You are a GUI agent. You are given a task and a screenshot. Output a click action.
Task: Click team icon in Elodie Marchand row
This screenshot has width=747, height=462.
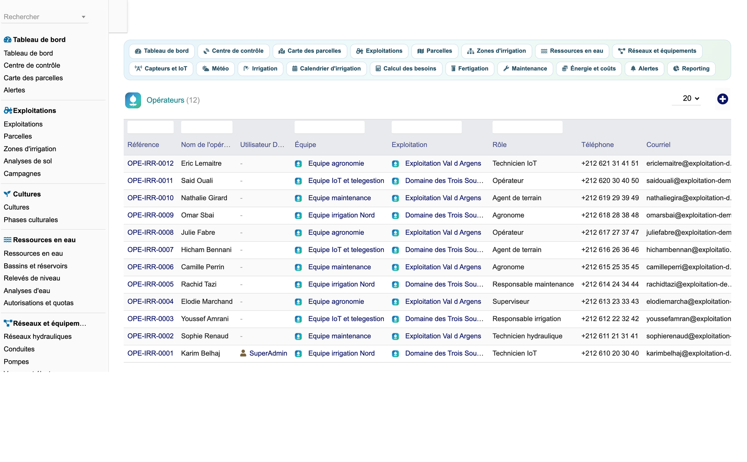click(298, 302)
